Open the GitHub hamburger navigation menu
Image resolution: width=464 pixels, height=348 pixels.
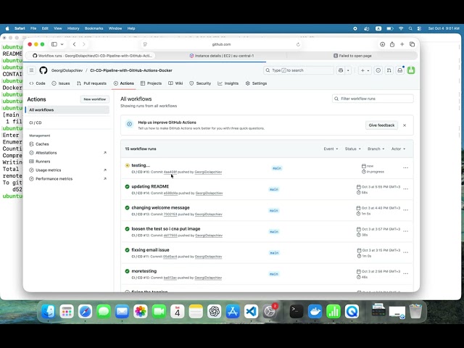click(x=31, y=70)
